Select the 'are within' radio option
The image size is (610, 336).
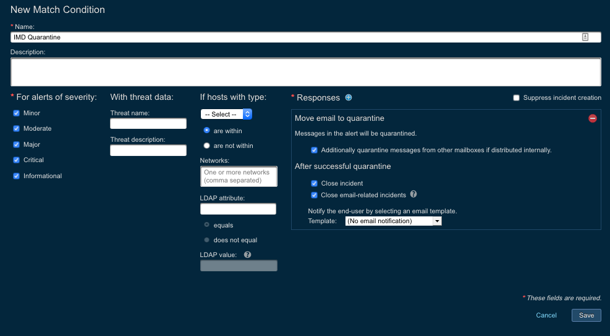pos(207,131)
